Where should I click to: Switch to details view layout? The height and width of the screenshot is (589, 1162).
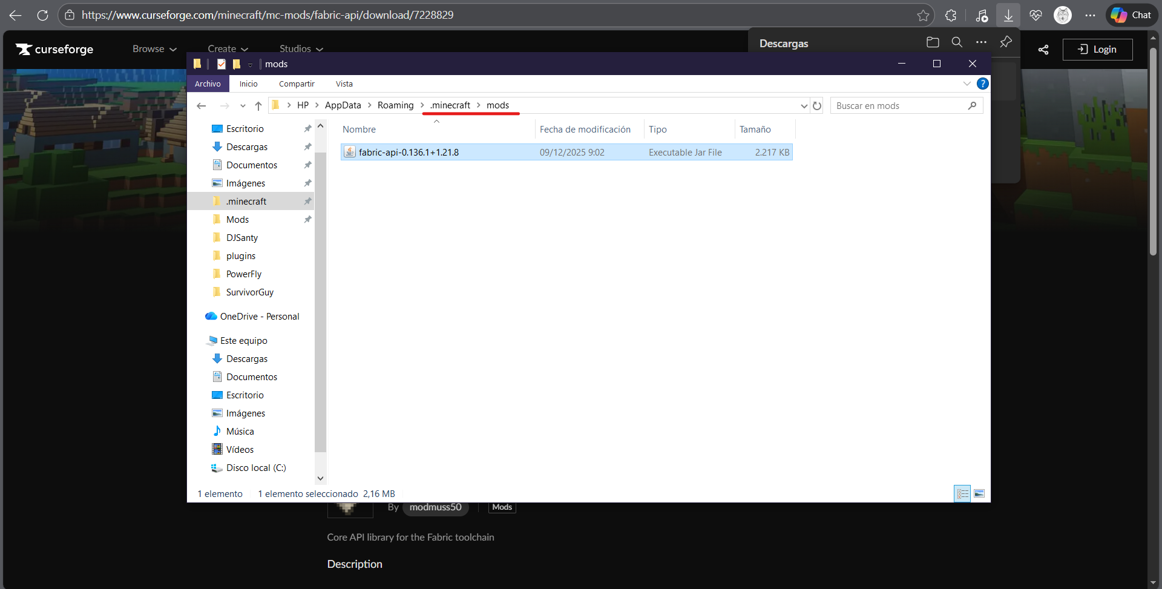point(962,494)
